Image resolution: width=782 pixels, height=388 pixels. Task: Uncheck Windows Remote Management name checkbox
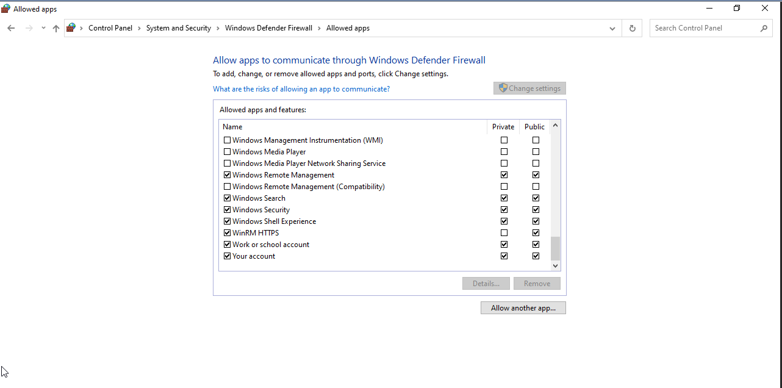[228, 175]
